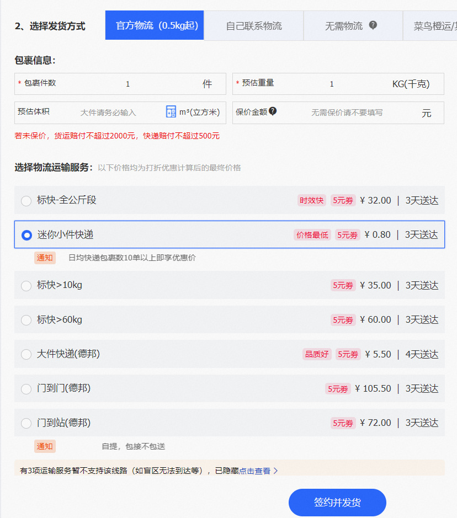Click the 保价金额 question mark icon
This screenshot has height=518, width=457.
[x=273, y=111]
